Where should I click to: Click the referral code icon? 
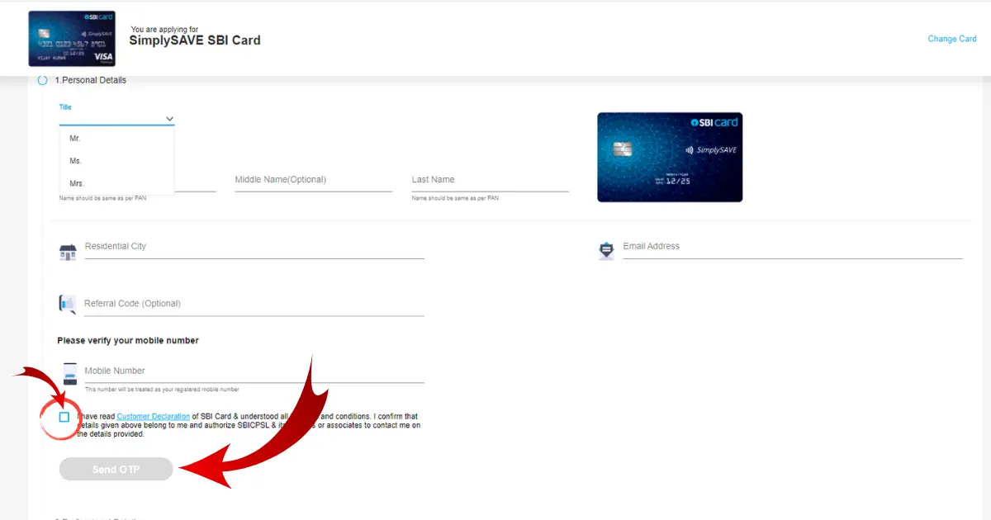point(67,304)
